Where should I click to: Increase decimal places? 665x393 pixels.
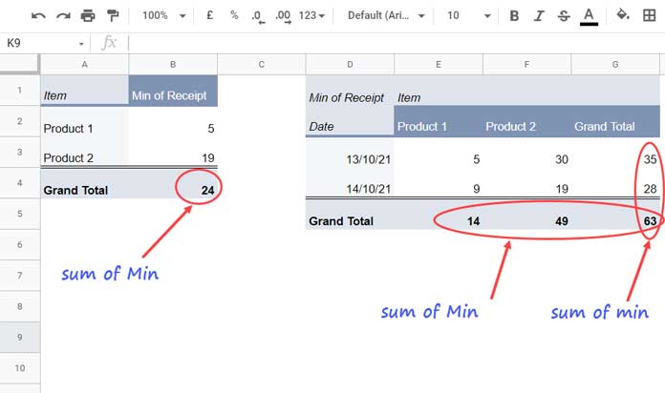click(x=283, y=16)
